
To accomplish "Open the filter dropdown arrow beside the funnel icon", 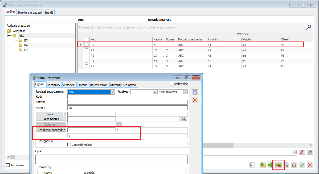I will click(295, 152).
